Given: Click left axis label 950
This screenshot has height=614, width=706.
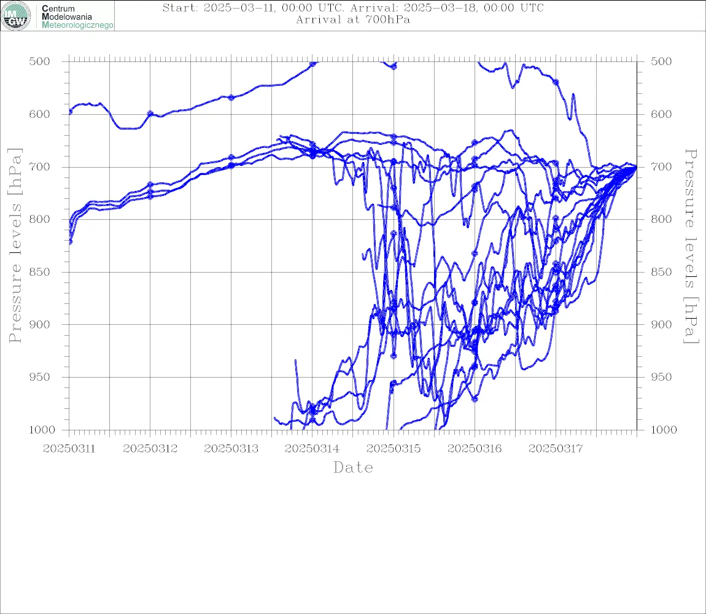Looking at the screenshot, I should [x=40, y=377].
